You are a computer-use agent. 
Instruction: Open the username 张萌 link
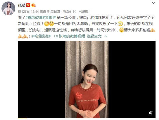[x=22, y=5]
